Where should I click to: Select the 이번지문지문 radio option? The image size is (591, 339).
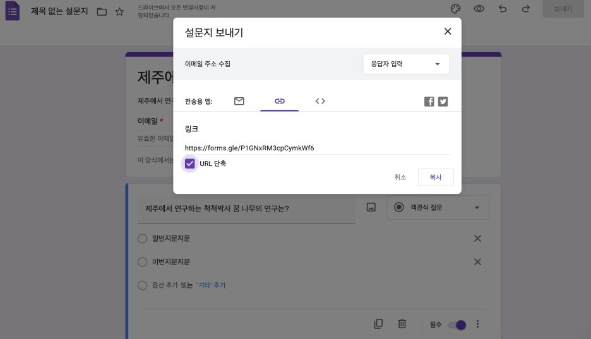point(142,262)
